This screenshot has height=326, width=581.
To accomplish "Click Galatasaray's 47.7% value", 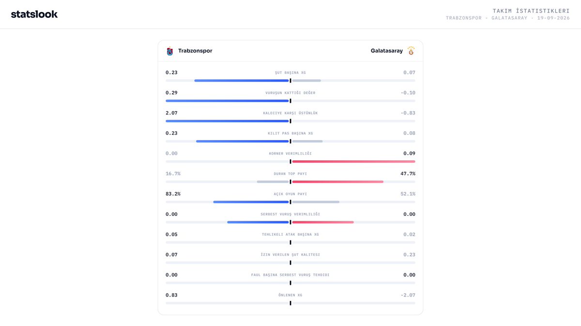I will 408,174.
